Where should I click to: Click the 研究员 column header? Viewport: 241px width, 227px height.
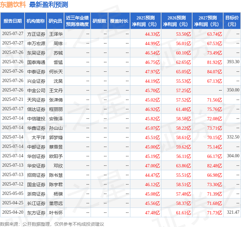55,21
